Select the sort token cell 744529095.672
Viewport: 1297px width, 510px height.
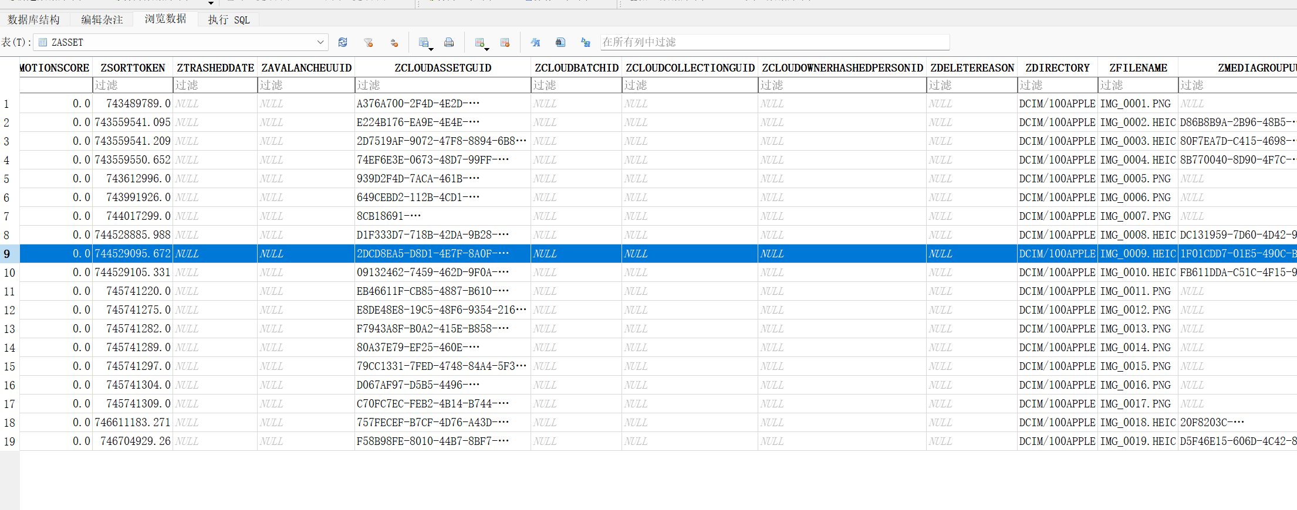[x=133, y=254]
